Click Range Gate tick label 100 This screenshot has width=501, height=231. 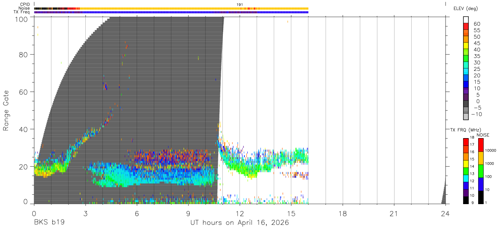pyautogui.click(x=21, y=19)
